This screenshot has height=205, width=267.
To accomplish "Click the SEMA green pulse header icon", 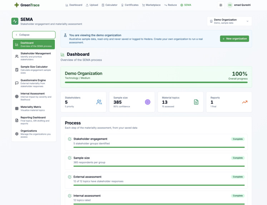I will [15, 21].
